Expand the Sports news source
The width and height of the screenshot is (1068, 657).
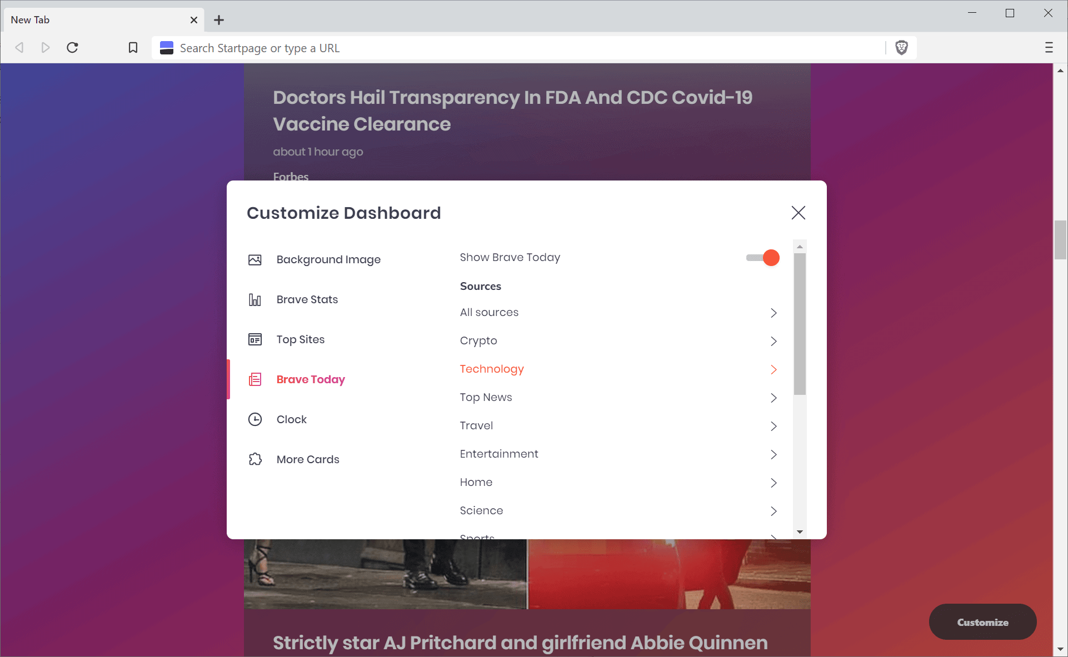pos(774,538)
